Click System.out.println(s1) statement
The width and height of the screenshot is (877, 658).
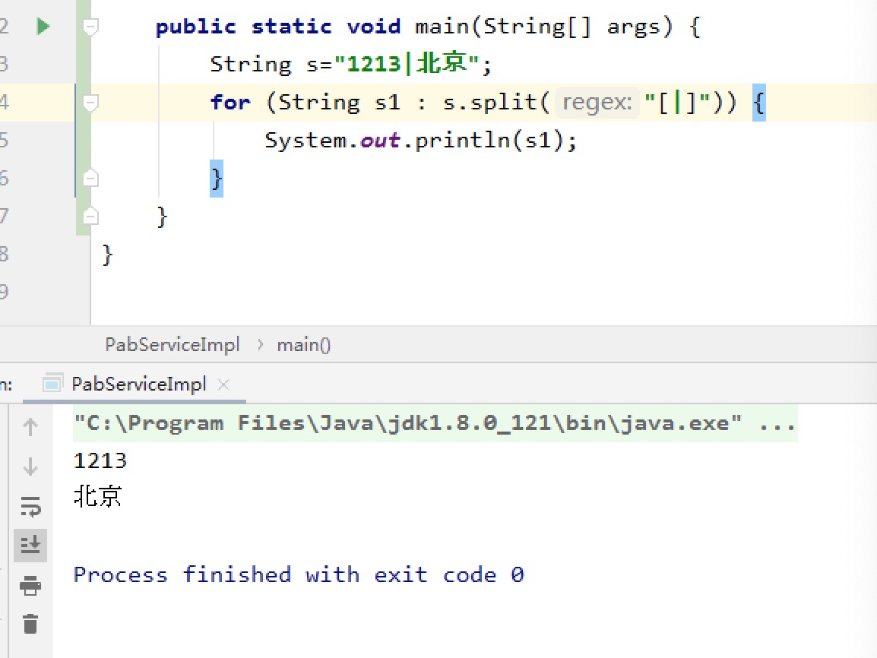[x=420, y=141]
